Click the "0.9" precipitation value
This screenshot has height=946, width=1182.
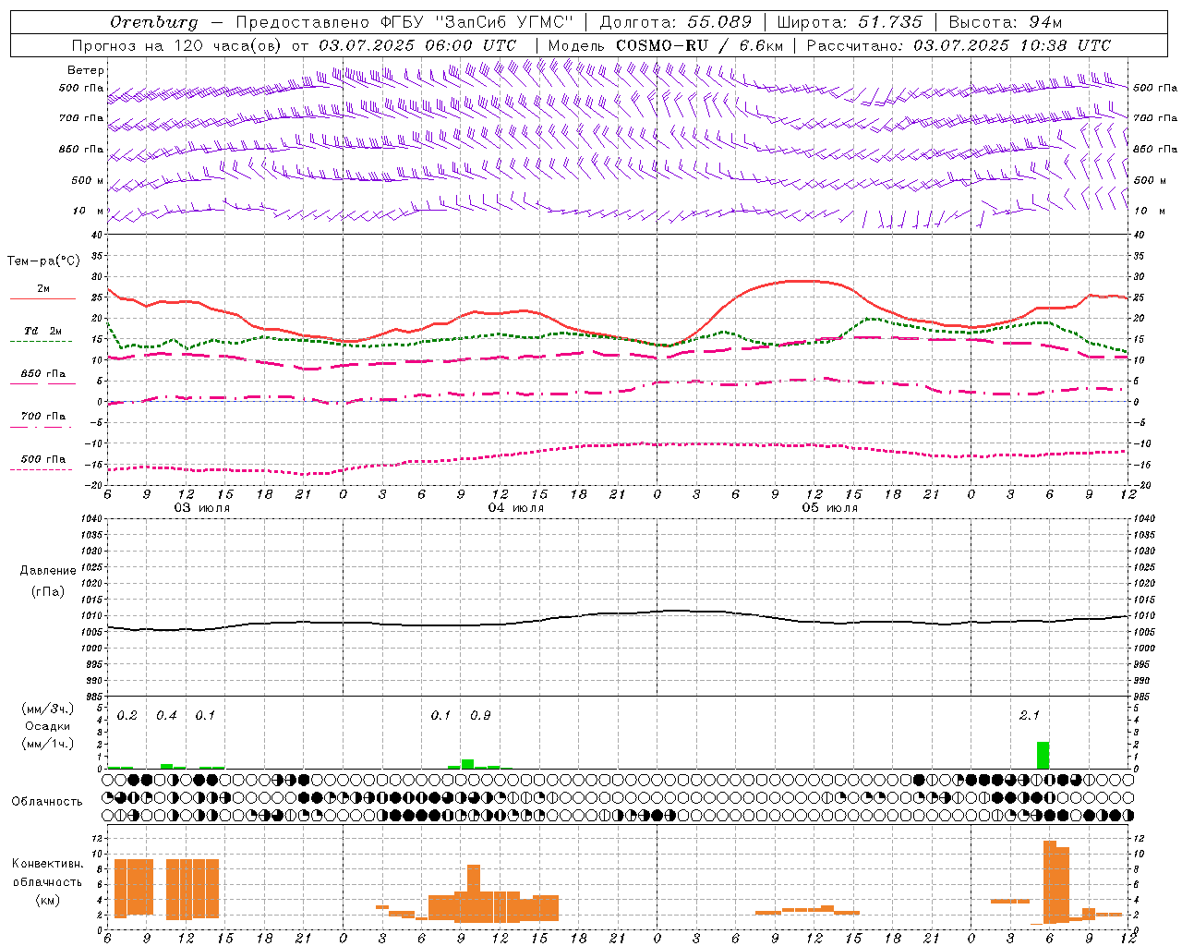pyautogui.click(x=480, y=716)
